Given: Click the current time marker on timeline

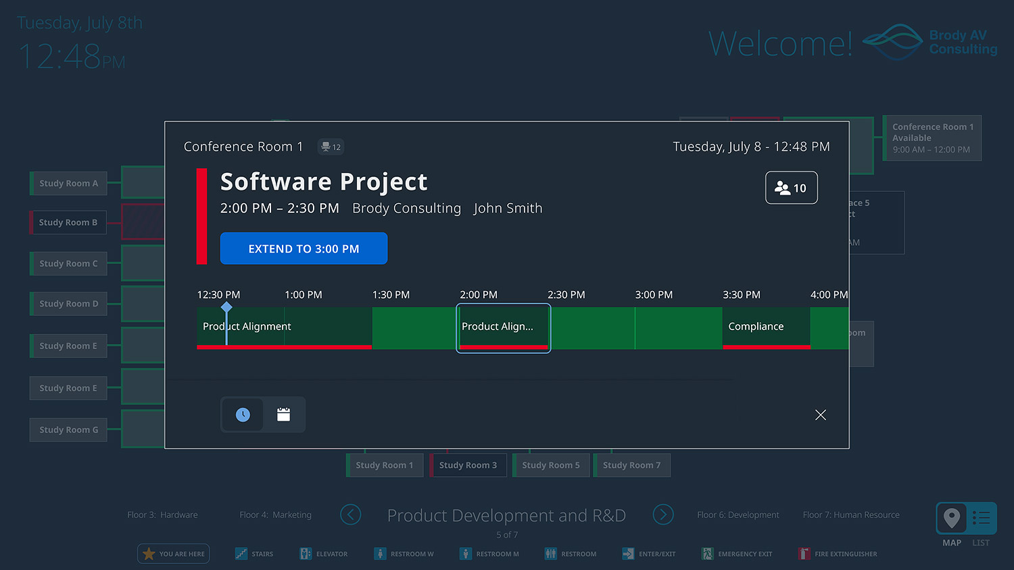Looking at the screenshot, I should (226, 307).
